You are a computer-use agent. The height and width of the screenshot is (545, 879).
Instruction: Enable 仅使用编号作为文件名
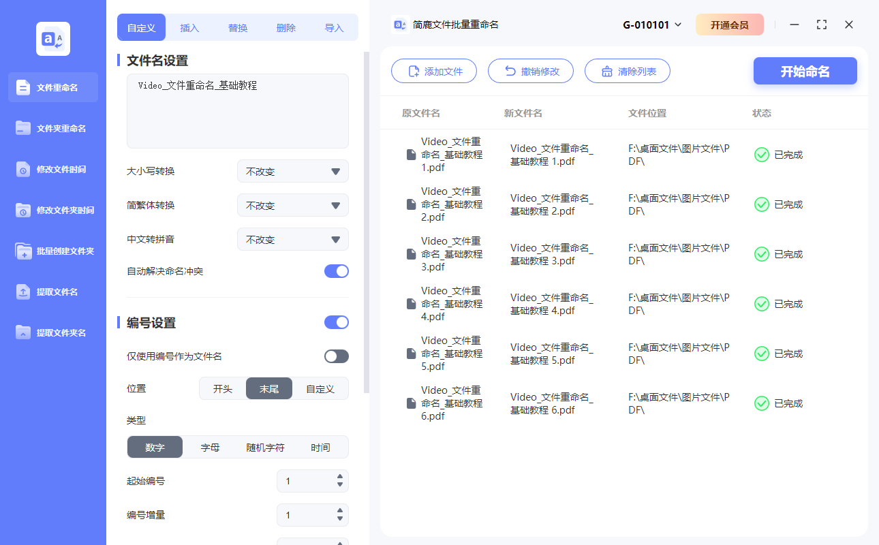336,356
